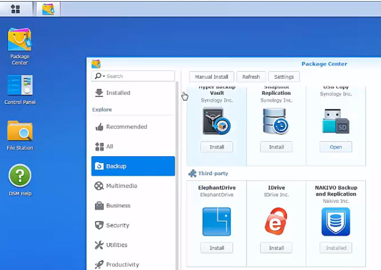Viewport: 381px width, 270px height.
Task: Click Multimedia film reel icon
Action: pyautogui.click(x=99, y=186)
